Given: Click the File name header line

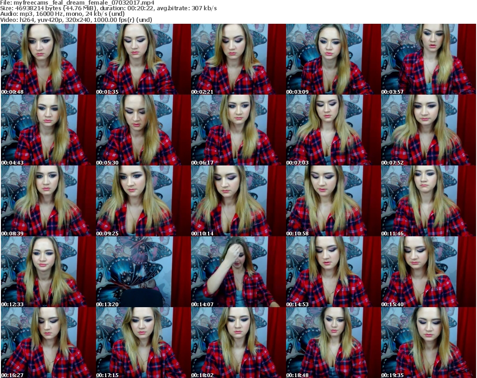Looking at the screenshot, I should tap(77, 3).
